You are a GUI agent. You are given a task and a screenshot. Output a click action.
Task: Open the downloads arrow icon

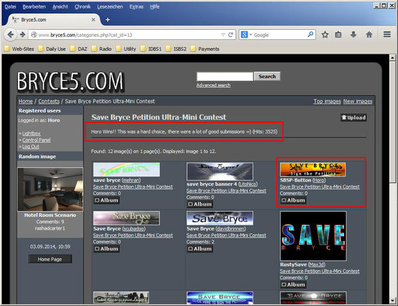[x=354, y=35]
